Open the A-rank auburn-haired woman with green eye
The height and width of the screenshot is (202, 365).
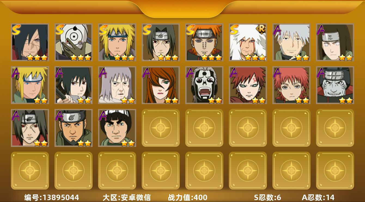coord(161,85)
